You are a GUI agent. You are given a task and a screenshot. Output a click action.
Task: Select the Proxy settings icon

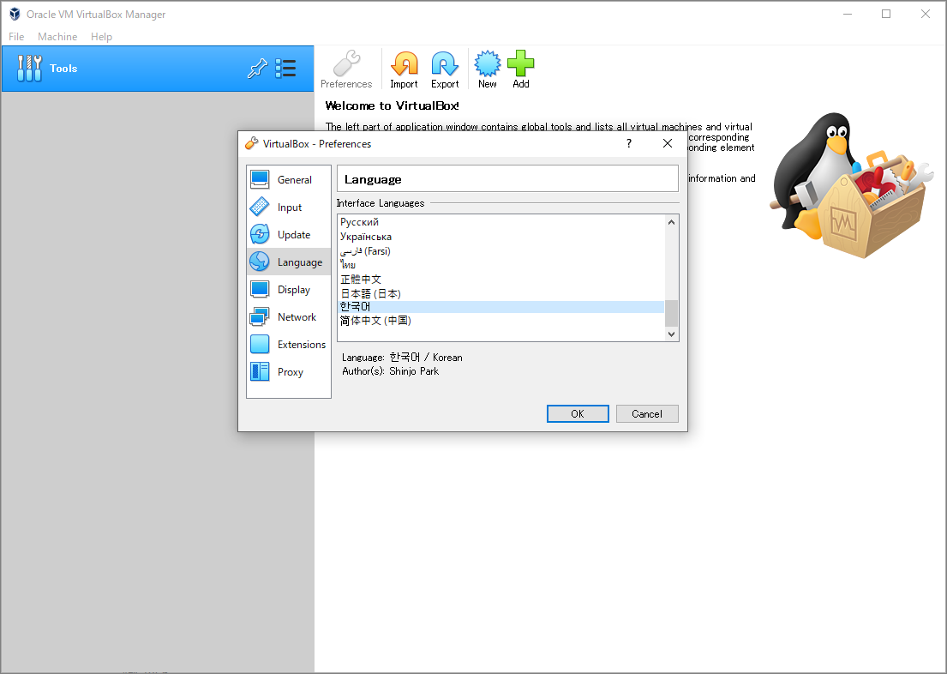point(260,371)
